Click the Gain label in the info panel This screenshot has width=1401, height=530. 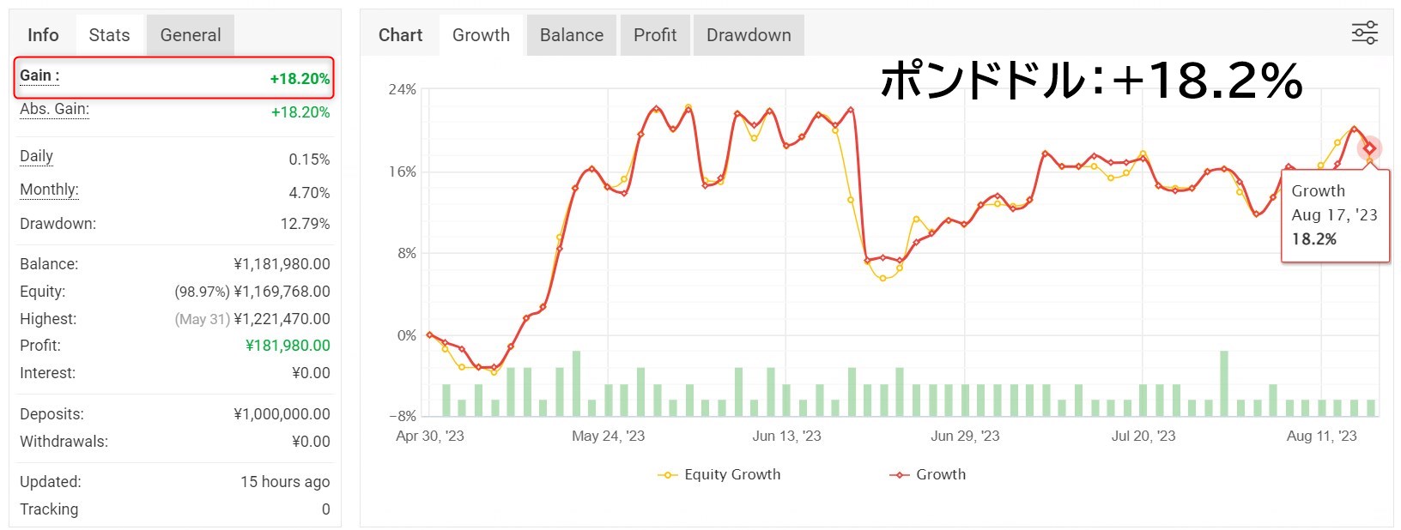click(x=39, y=75)
